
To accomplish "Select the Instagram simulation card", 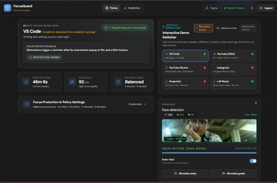I will pyautogui.click(x=233, y=69).
